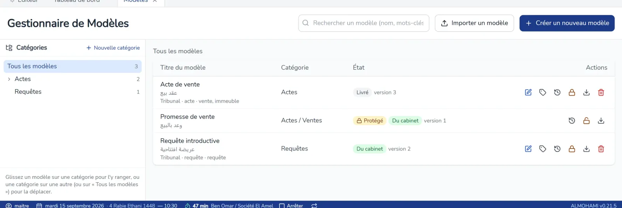This screenshot has width=622, height=208.
Task: Delete the Requête introductive template
Action: (601, 149)
